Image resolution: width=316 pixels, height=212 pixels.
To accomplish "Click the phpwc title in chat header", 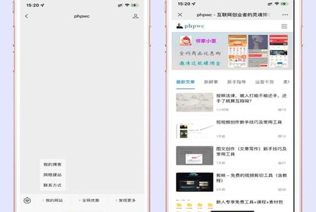I will (82, 16).
